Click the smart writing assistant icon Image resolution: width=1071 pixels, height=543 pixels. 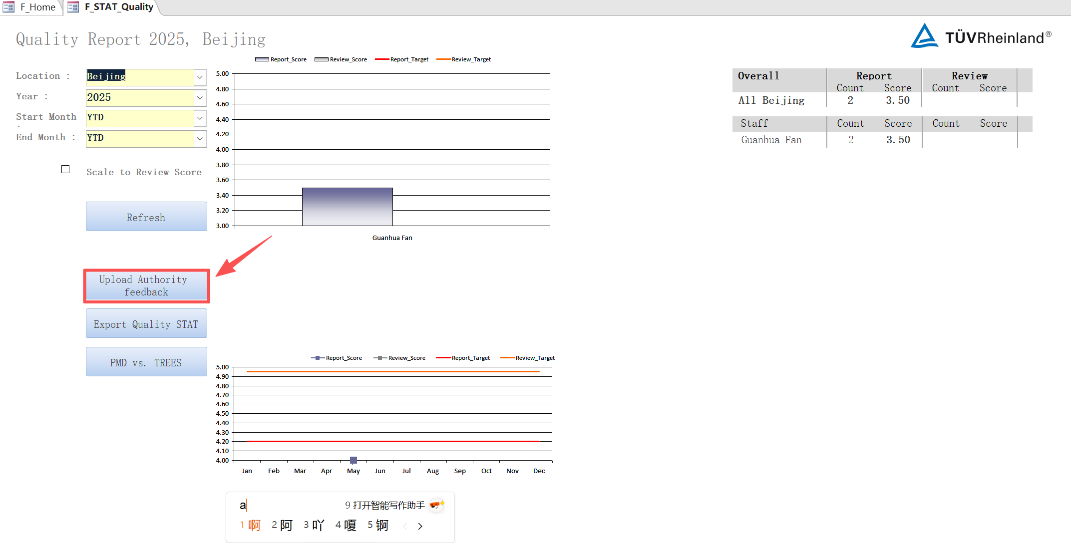coord(436,505)
